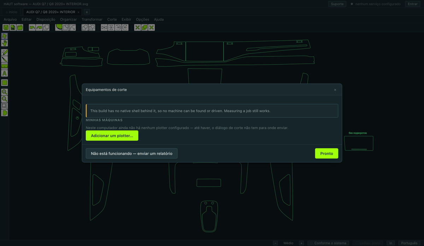Increase interface size with plus button
Image resolution: width=424 pixels, height=246 pixels.
point(301,243)
